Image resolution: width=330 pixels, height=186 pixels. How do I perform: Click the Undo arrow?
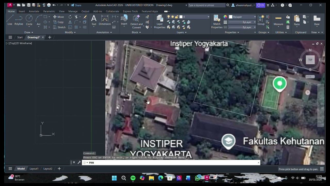54,5
